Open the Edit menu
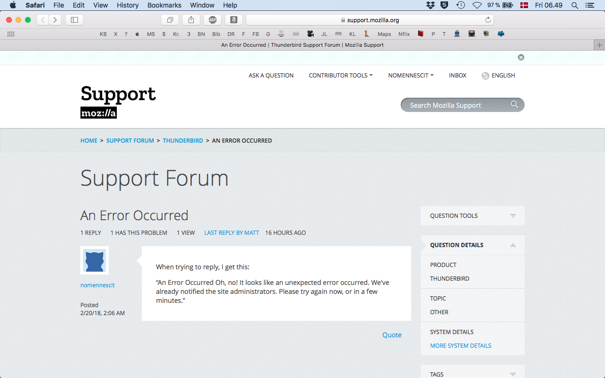Image resolution: width=605 pixels, height=378 pixels. [78, 5]
